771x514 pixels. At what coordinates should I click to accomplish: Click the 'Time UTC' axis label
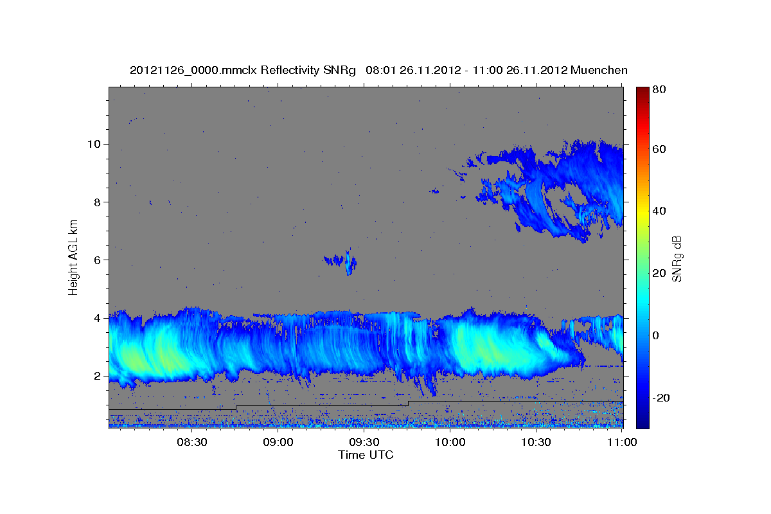coord(366,455)
